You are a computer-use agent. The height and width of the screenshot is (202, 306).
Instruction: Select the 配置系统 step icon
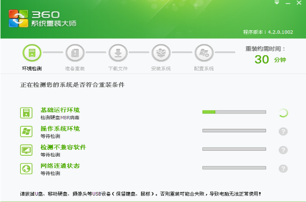coord(204,53)
